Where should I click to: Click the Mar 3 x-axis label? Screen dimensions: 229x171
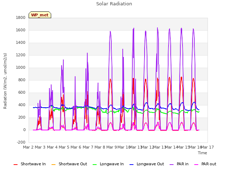click(40, 147)
